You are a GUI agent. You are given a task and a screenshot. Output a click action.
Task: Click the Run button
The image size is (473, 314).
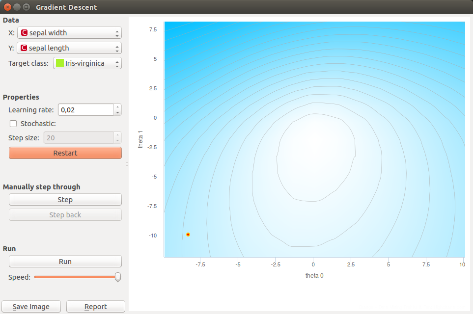click(65, 261)
